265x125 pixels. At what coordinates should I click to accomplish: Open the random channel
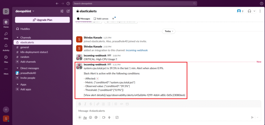tap(42, 57)
